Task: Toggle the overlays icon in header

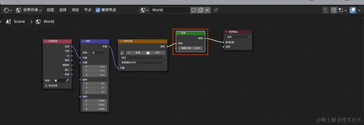Action: coord(353,10)
